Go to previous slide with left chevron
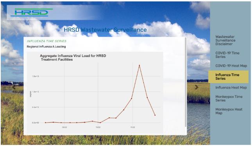The image size is (252, 146). pos(14,87)
